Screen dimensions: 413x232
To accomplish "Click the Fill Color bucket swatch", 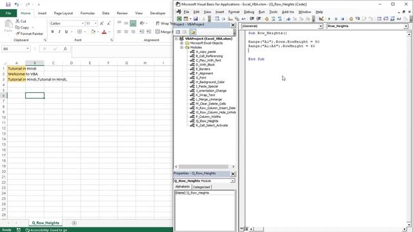I will 93,32.
